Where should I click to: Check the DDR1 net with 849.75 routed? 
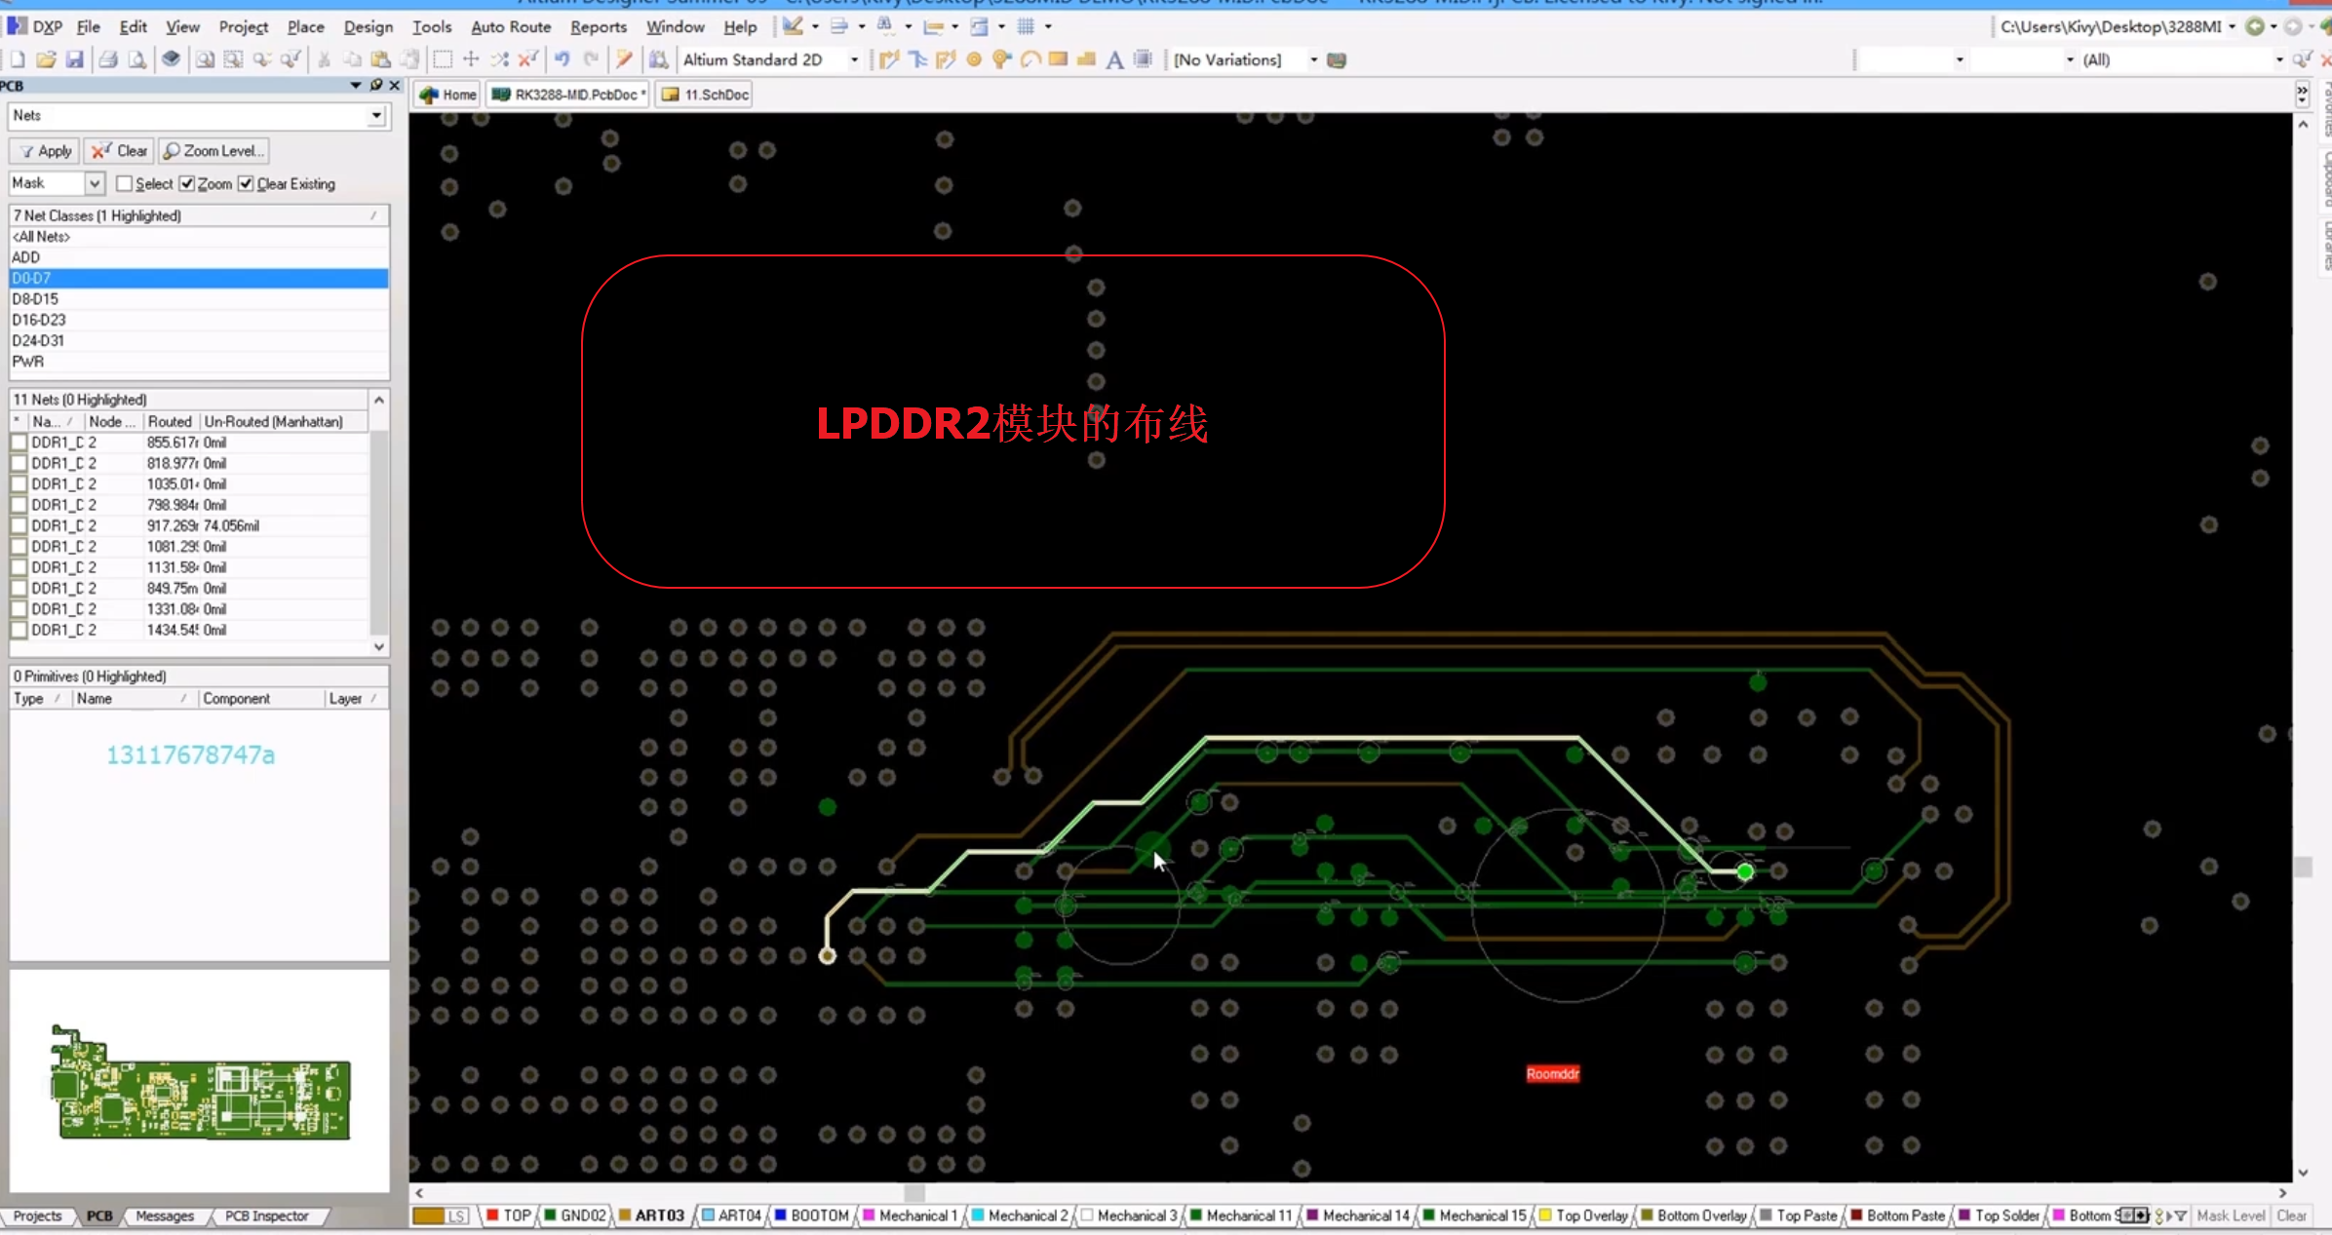coord(19,588)
